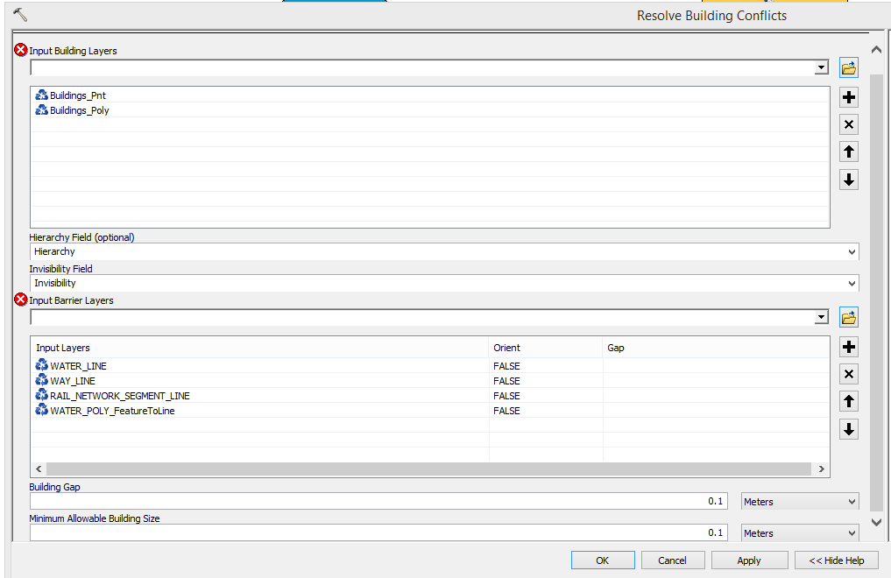This screenshot has height=578, width=891.
Task: Add row to Input Barrier Layers table
Action: coord(848,347)
